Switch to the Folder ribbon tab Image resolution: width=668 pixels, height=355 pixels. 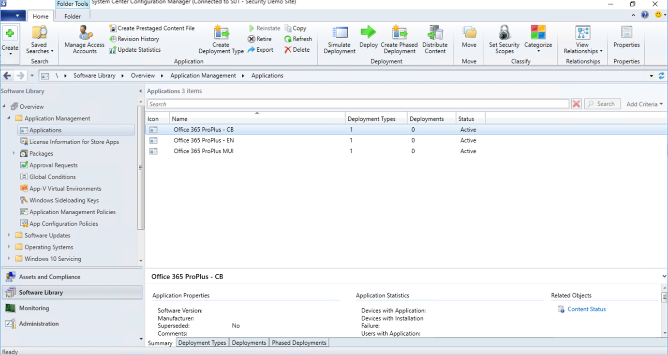click(73, 16)
